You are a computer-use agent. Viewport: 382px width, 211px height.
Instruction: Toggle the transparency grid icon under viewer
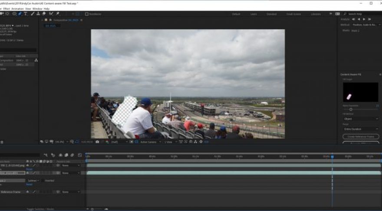pos(136,142)
